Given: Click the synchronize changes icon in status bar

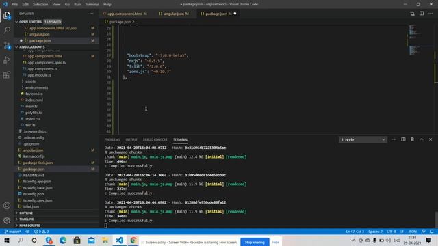Looking at the screenshot, I should coord(27,232).
